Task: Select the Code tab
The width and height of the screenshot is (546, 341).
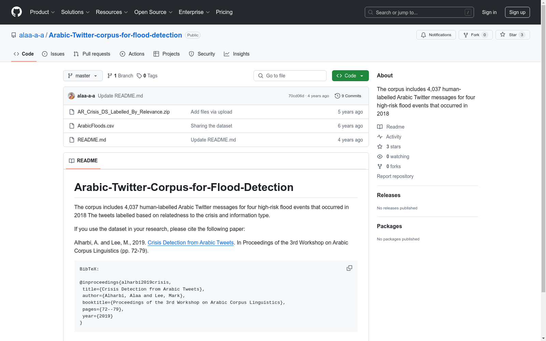Action: (x=24, y=54)
